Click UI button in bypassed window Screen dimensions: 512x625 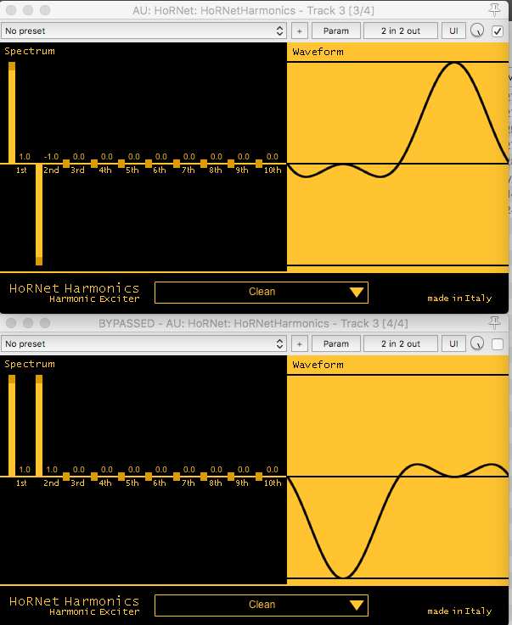click(x=453, y=343)
